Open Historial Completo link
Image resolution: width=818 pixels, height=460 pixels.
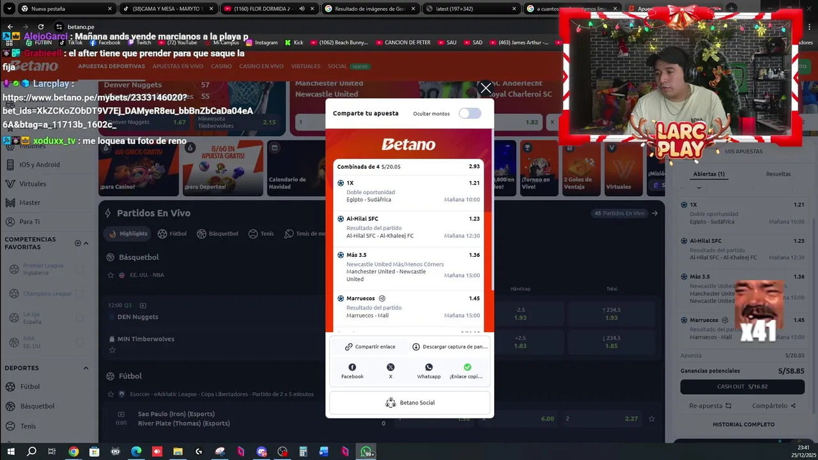coord(743,424)
